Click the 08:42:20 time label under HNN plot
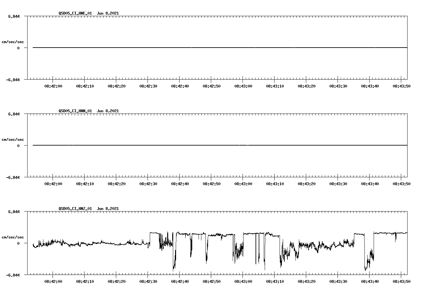Image resolution: width=430 pixels, height=293 pixels. [117, 184]
